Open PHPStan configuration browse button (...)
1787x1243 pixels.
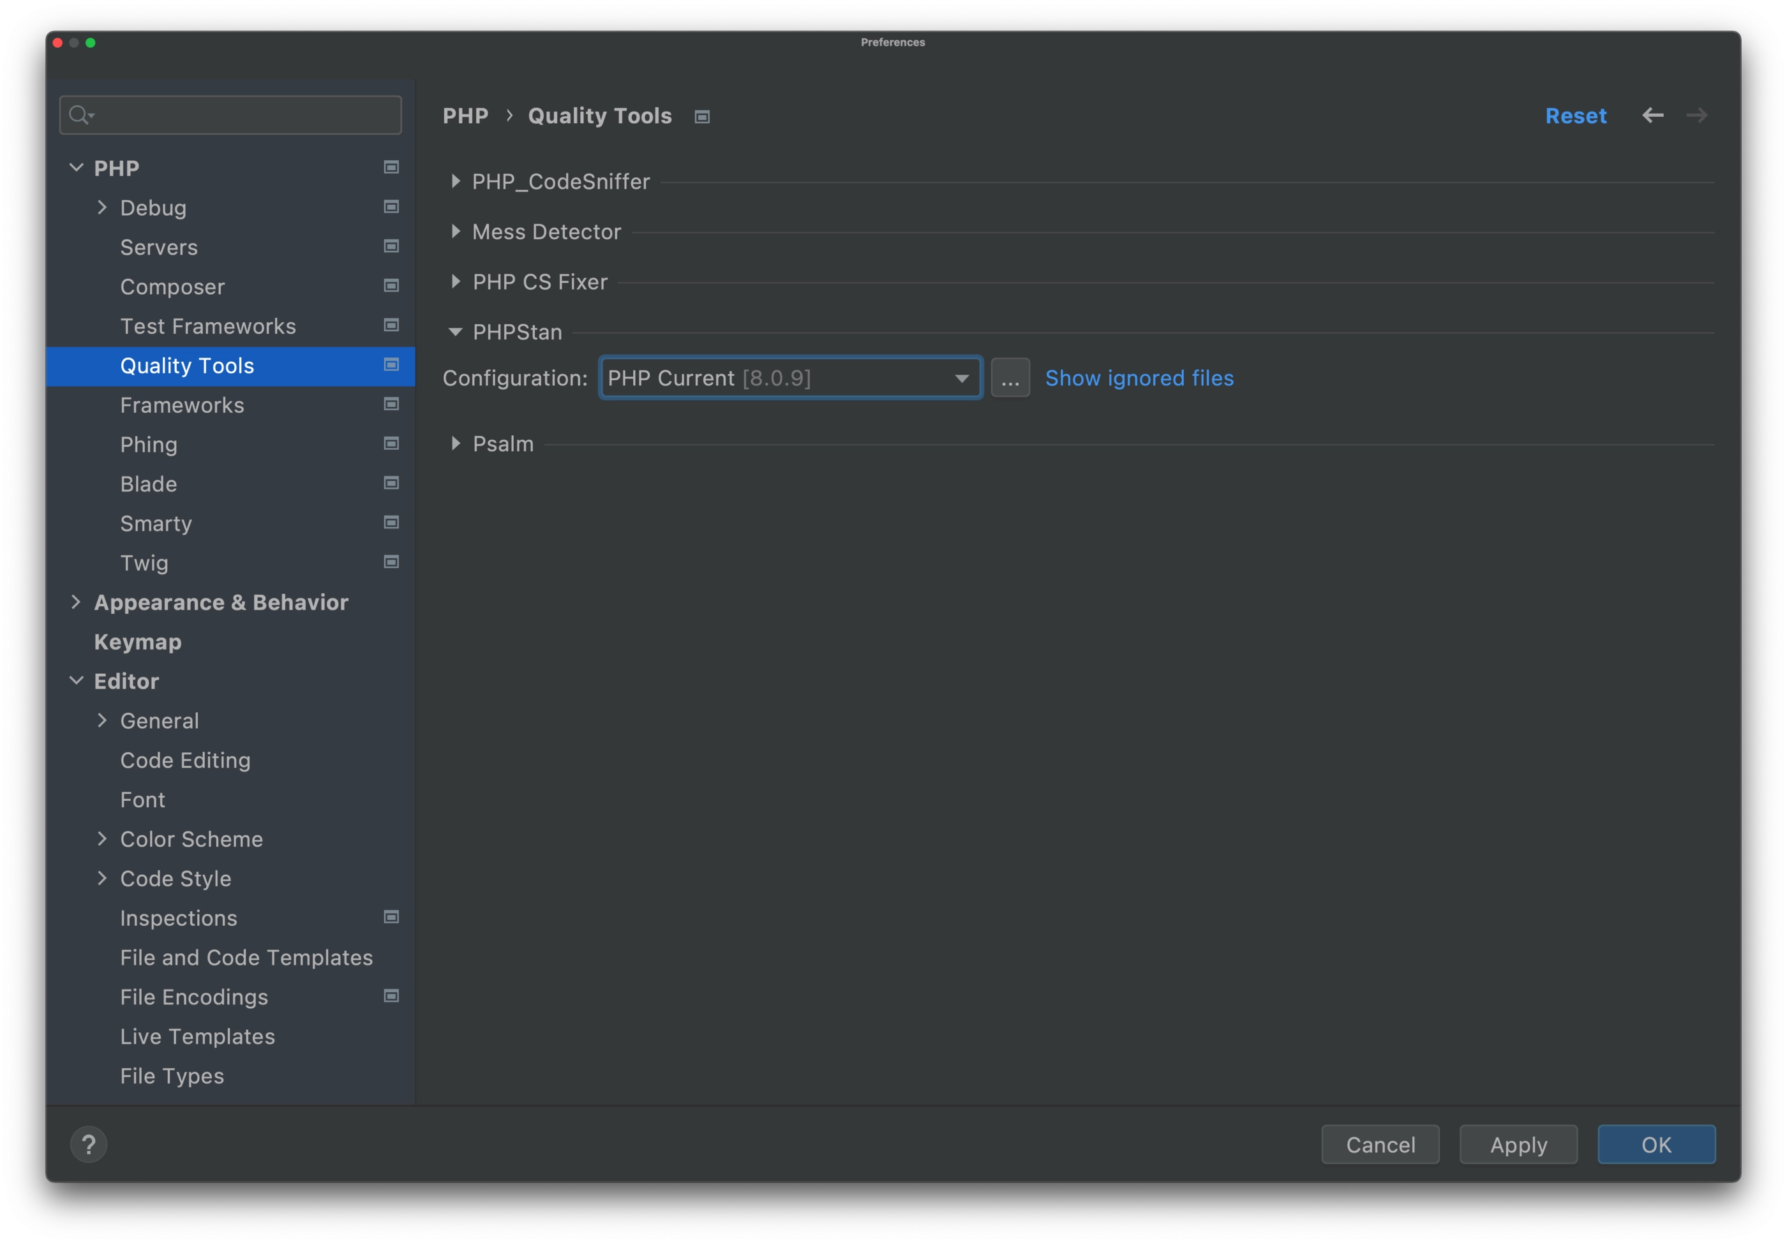point(1010,378)
